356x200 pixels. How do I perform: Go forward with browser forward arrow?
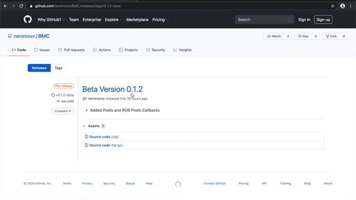pyautogui.click(x=13, y=6)
